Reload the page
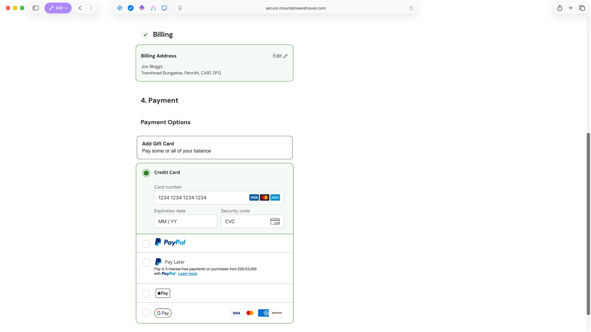Viewport: 591px width, 332px height. (411, 8)
